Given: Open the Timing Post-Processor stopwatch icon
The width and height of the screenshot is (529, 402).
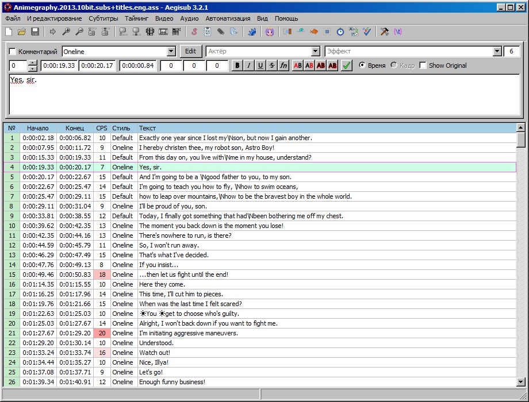Looking at the screenshot, I should pyautogui.click(x=340, y=32).
